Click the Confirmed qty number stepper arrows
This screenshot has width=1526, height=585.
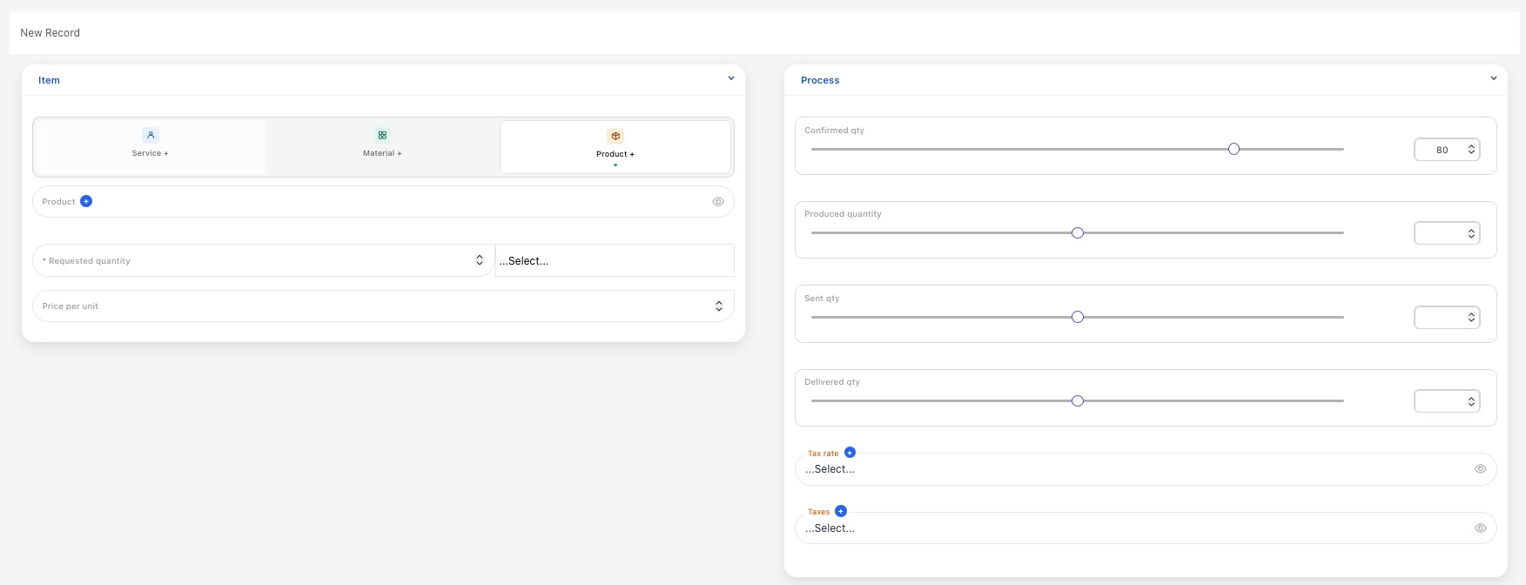point(1471,150)
